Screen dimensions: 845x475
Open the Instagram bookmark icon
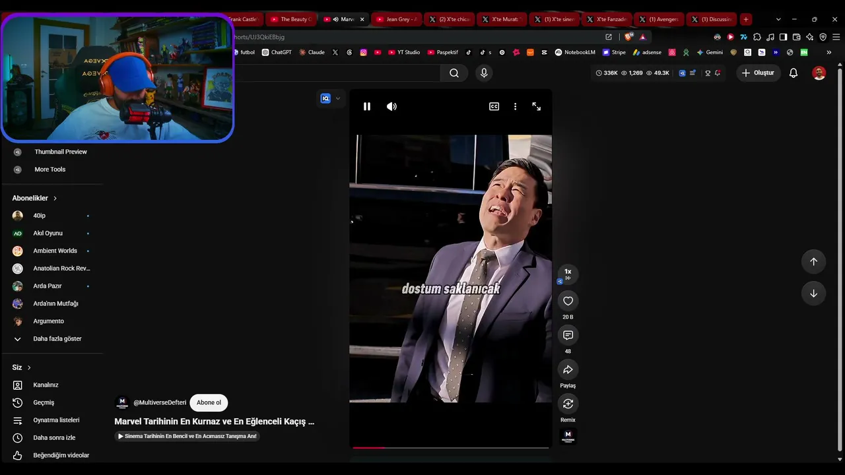[363, 52]
